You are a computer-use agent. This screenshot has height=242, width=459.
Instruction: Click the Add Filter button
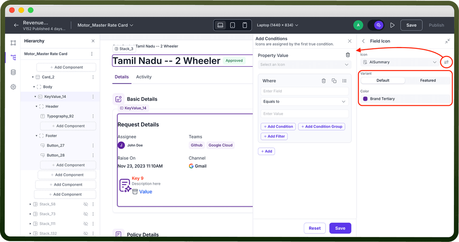pyautogui.click(x=274, y=136)
